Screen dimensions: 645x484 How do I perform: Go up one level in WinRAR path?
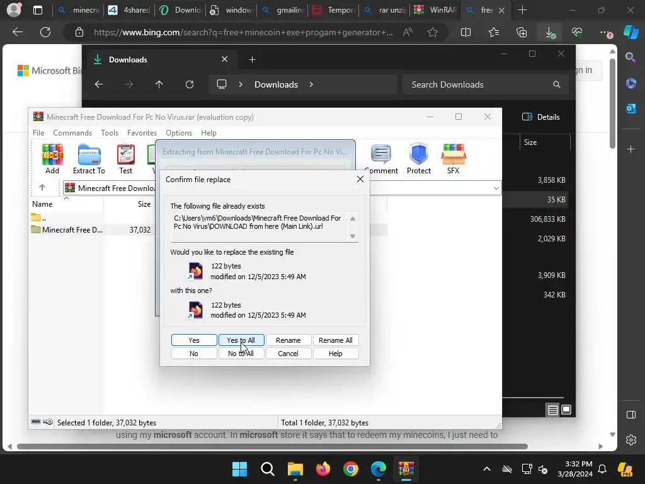(x=42, y=188)
